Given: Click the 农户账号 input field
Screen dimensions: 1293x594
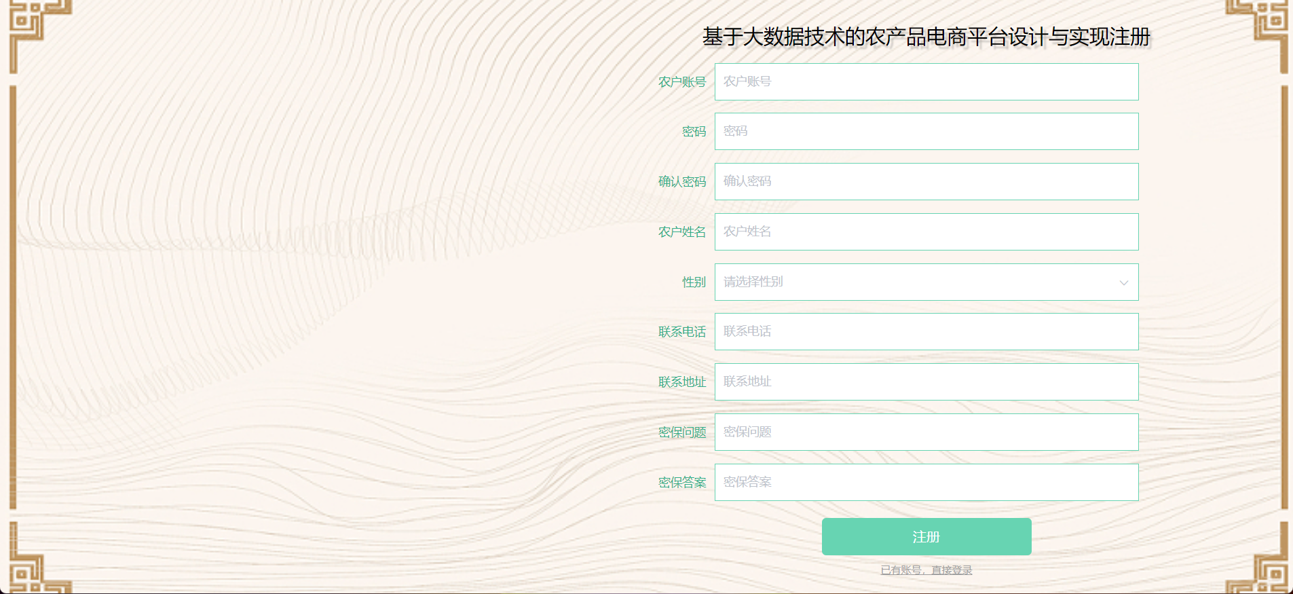Looking at the screenshot, I should pos(926,81).
